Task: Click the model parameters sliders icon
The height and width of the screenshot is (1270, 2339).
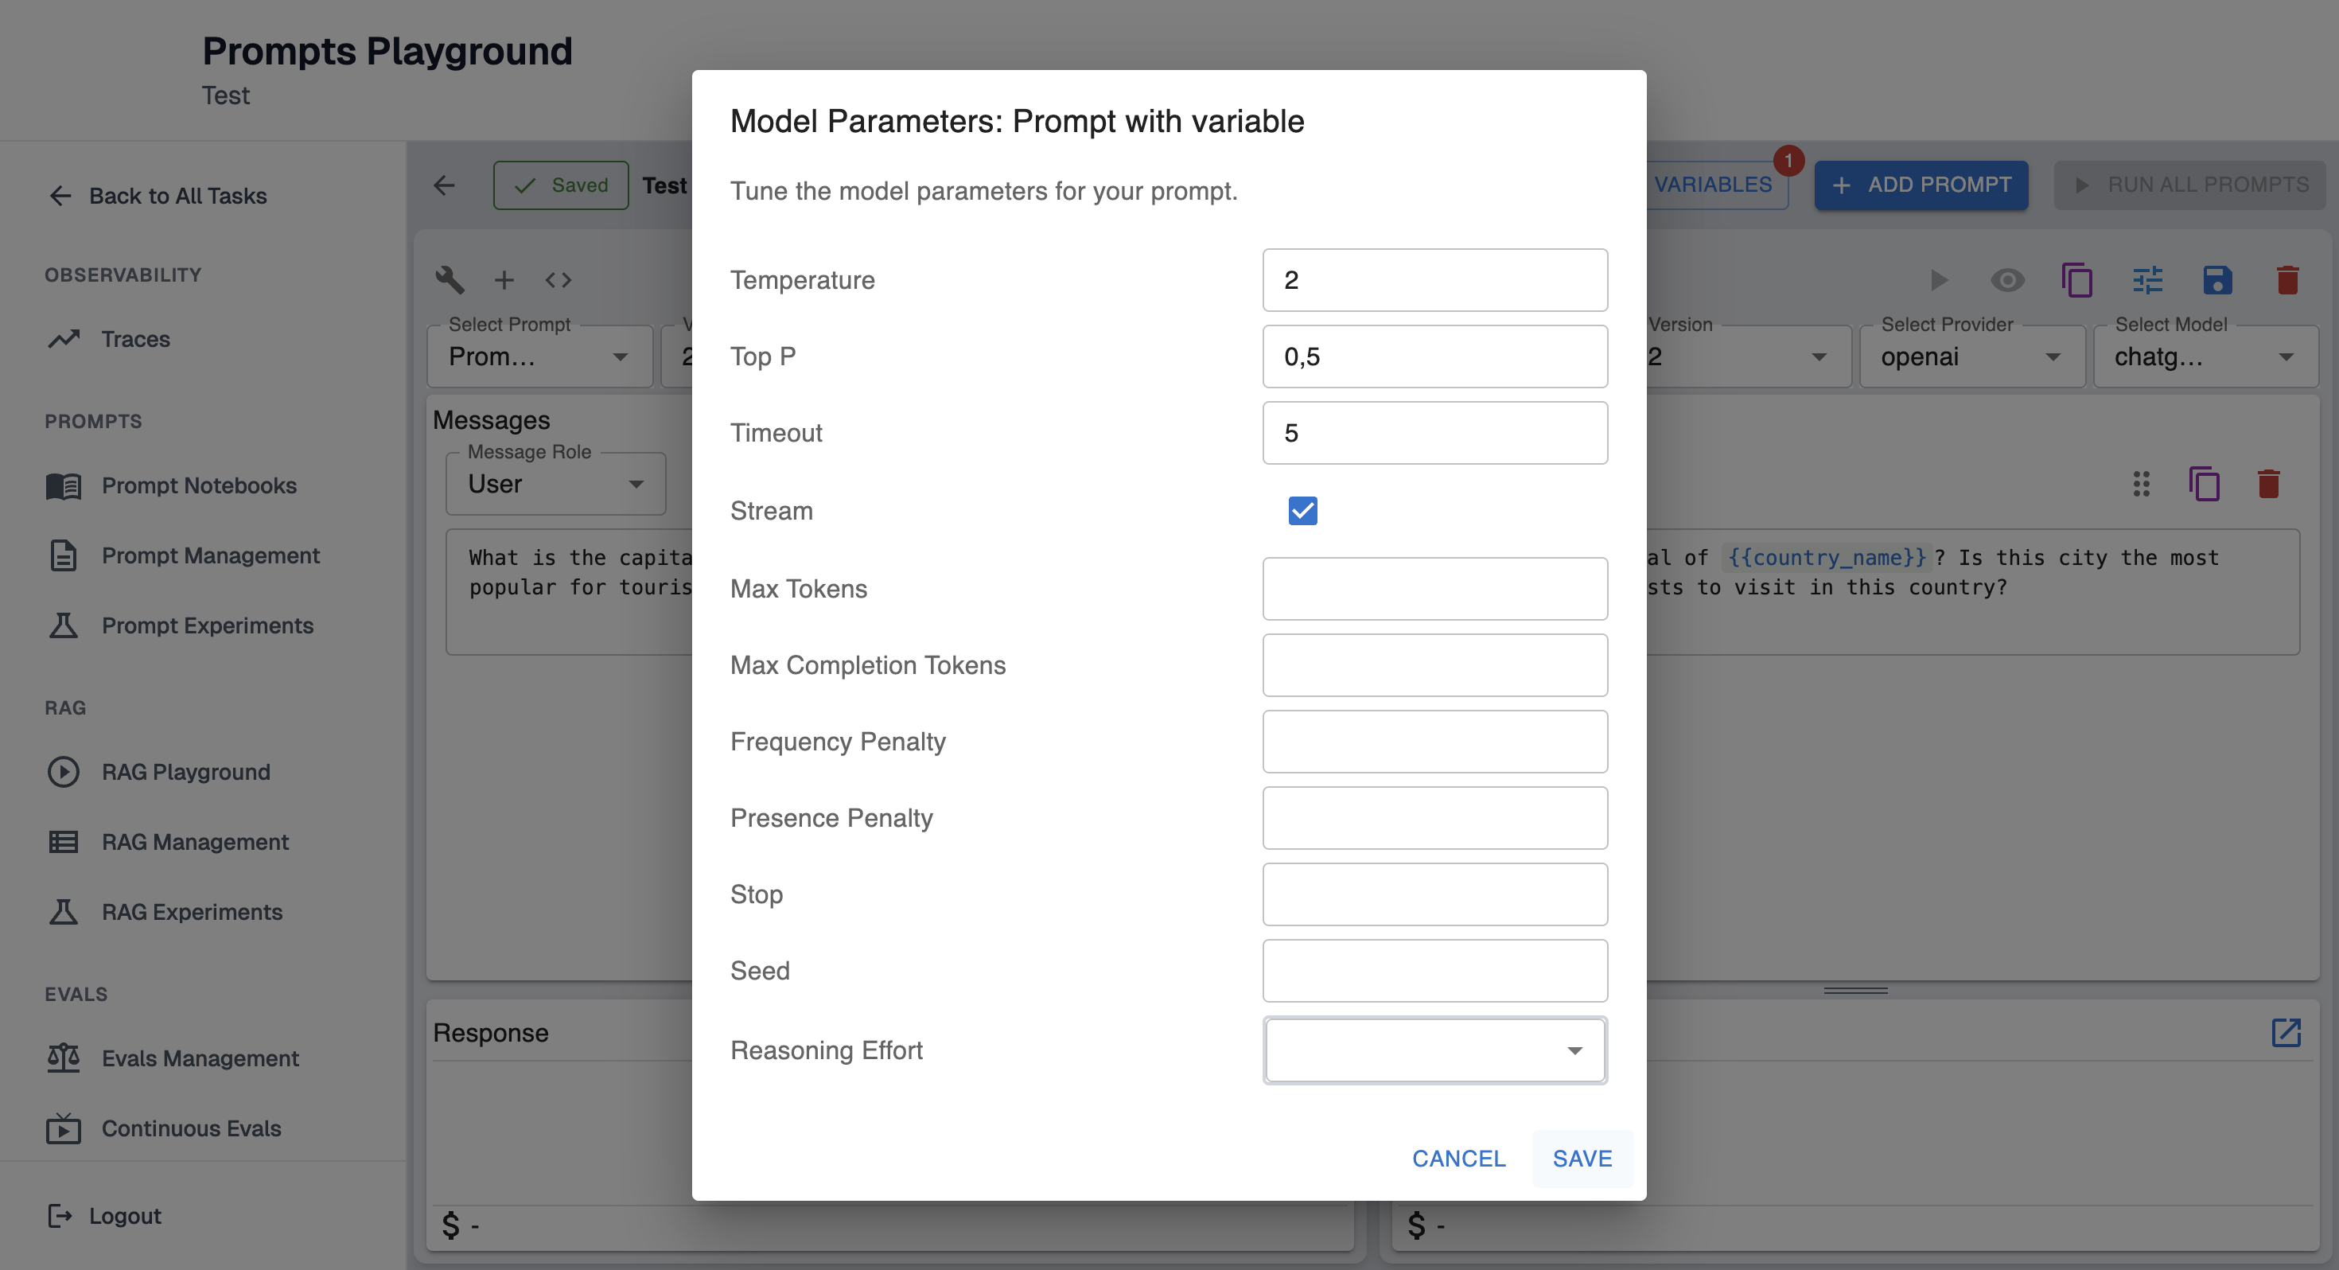Action: 2147,280
